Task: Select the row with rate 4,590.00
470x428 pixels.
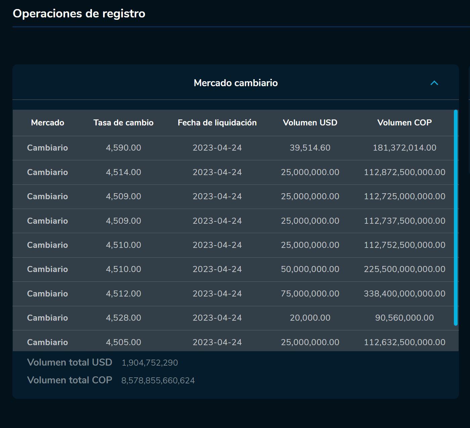Action: 123,148
